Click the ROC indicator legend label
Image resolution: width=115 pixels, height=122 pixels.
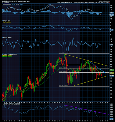[7, 38]
